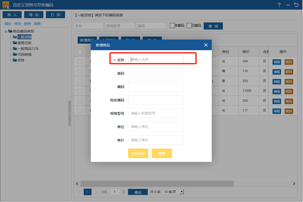The height and width of the screenshot is (202, 303).
Task: Click the 劳务 folder icon
Action: [15, 60]
